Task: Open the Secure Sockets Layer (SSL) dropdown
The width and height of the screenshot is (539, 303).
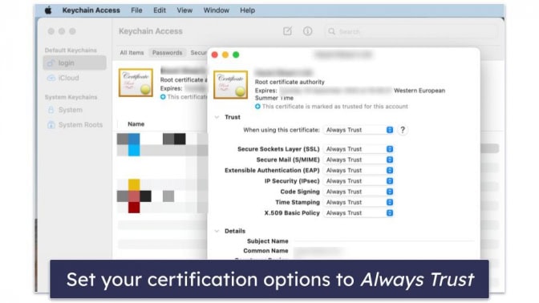Action: (359, 149)
